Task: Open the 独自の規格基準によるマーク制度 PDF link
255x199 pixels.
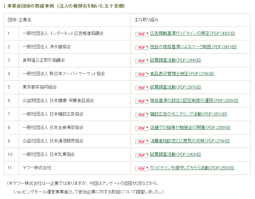Action: [193, 47]
